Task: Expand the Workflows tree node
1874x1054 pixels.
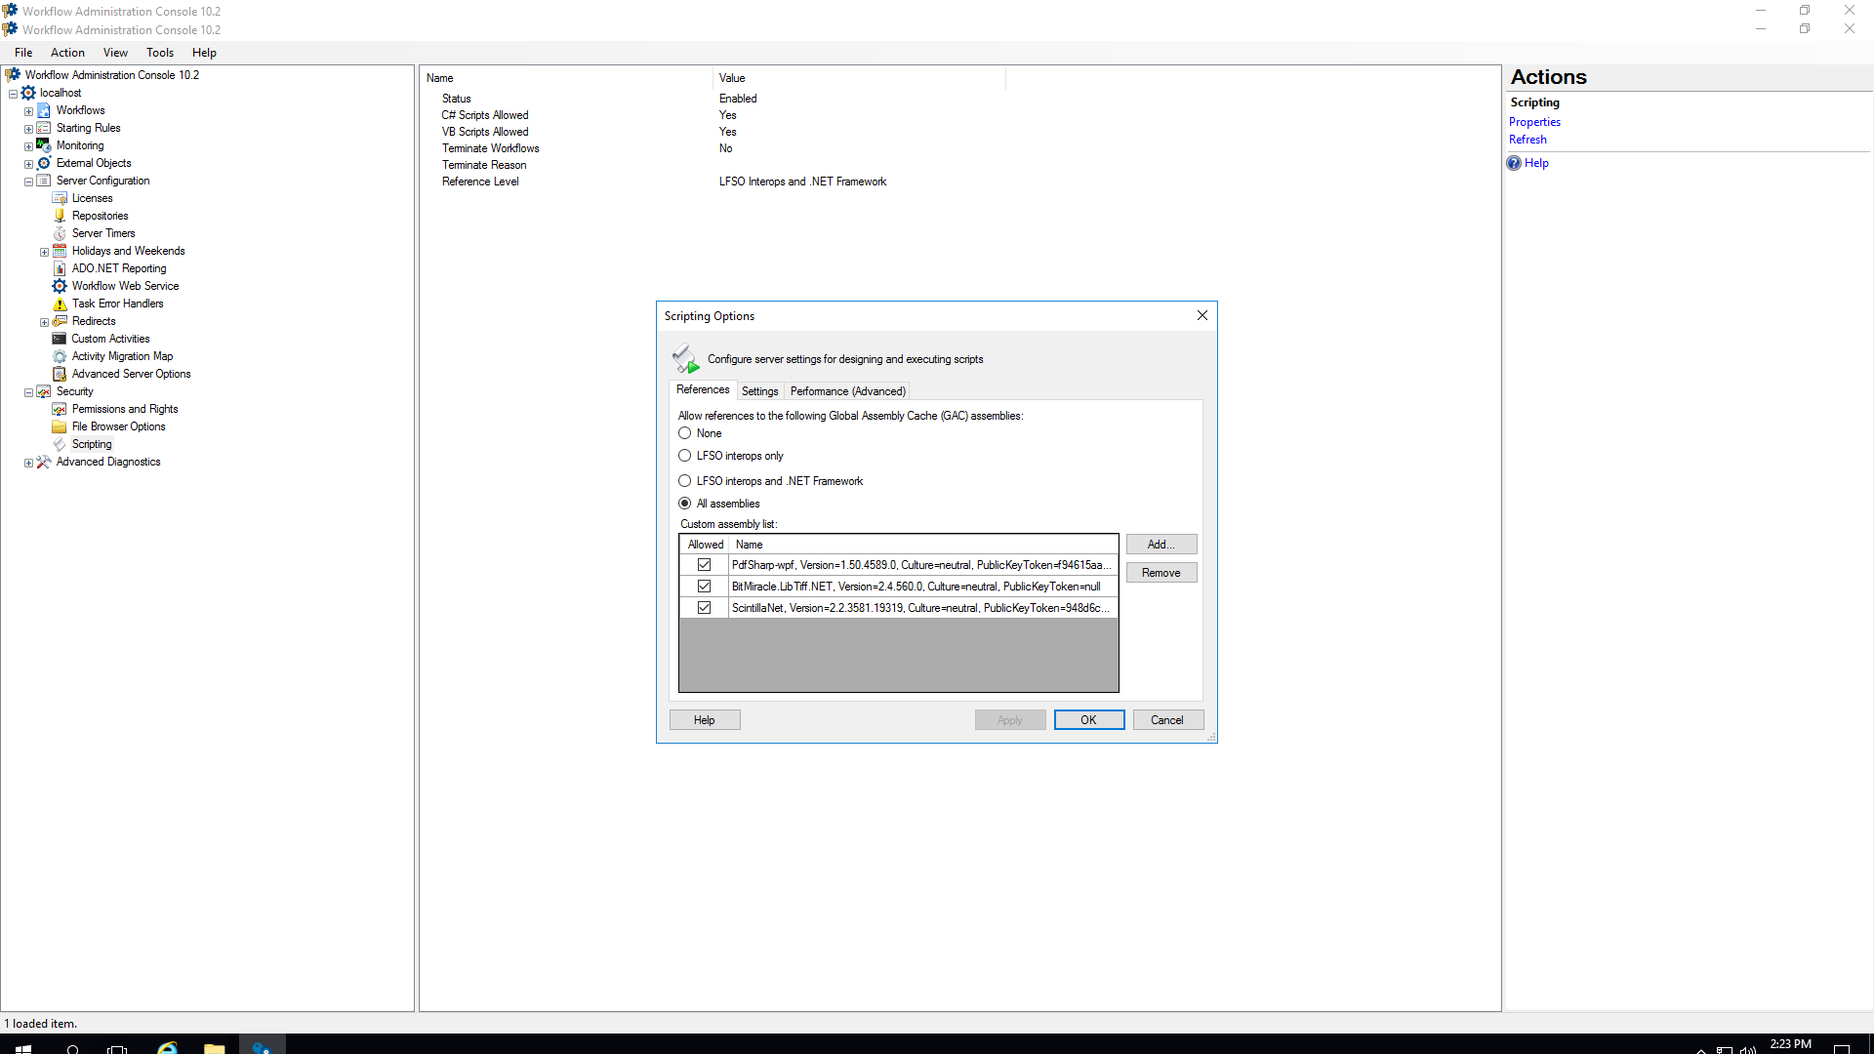Action: 28,111
